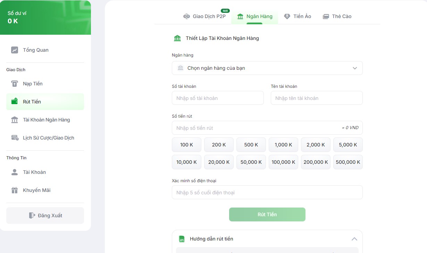The width and height of the screenshot is (427, 253).
Task: Focus the Số tài khoản input field
Action: pos(218,98)
